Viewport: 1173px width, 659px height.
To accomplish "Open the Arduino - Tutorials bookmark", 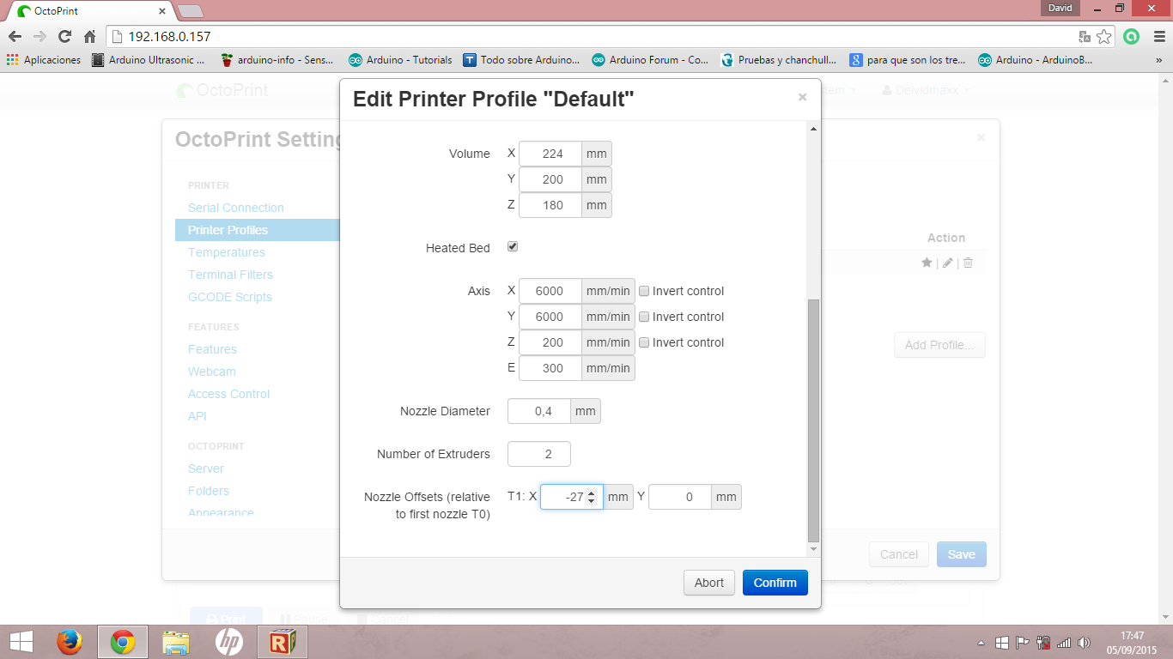I will pyautogui.click(x=400, y=60).
